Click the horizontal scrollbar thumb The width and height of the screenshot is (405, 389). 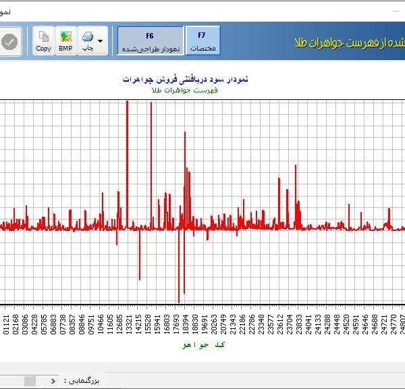pyautogui.click(x=30, y=381)
